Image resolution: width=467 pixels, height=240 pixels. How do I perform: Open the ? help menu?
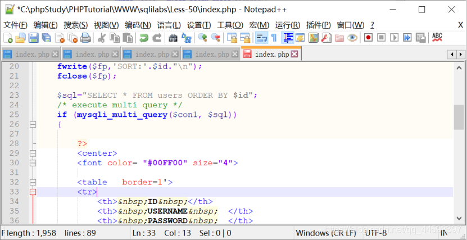point(372,25)
